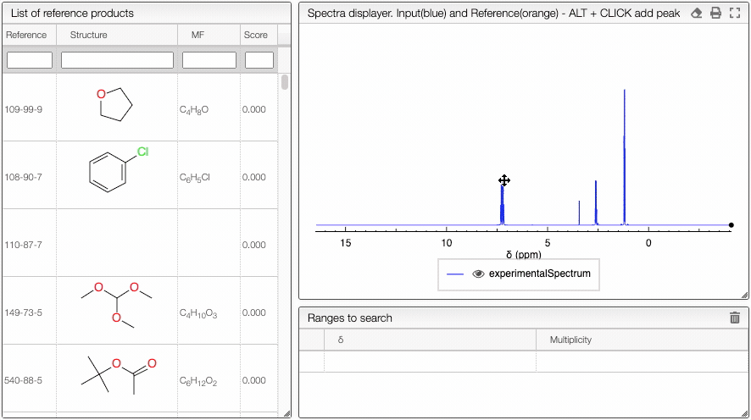Click the resize handle of the ranges panel
The image size is (751, 420).
click(744, 414)
